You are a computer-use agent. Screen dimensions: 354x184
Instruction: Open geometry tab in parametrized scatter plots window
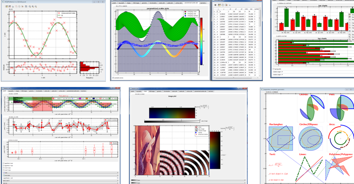click(x=144, y=3)
